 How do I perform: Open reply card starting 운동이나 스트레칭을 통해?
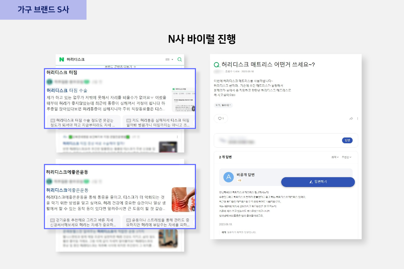[159, 222]
